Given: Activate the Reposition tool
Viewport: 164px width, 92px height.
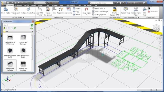Looking at the screenshot, I should coord(61,11).
